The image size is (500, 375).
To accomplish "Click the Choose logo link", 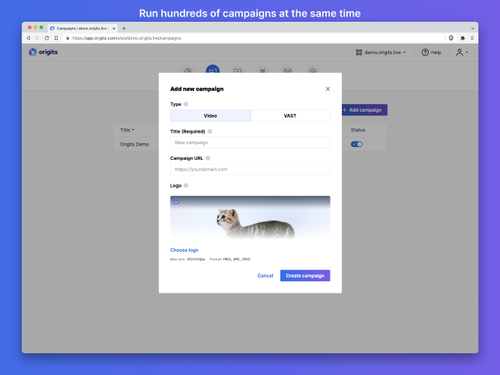I will point(184,250).
